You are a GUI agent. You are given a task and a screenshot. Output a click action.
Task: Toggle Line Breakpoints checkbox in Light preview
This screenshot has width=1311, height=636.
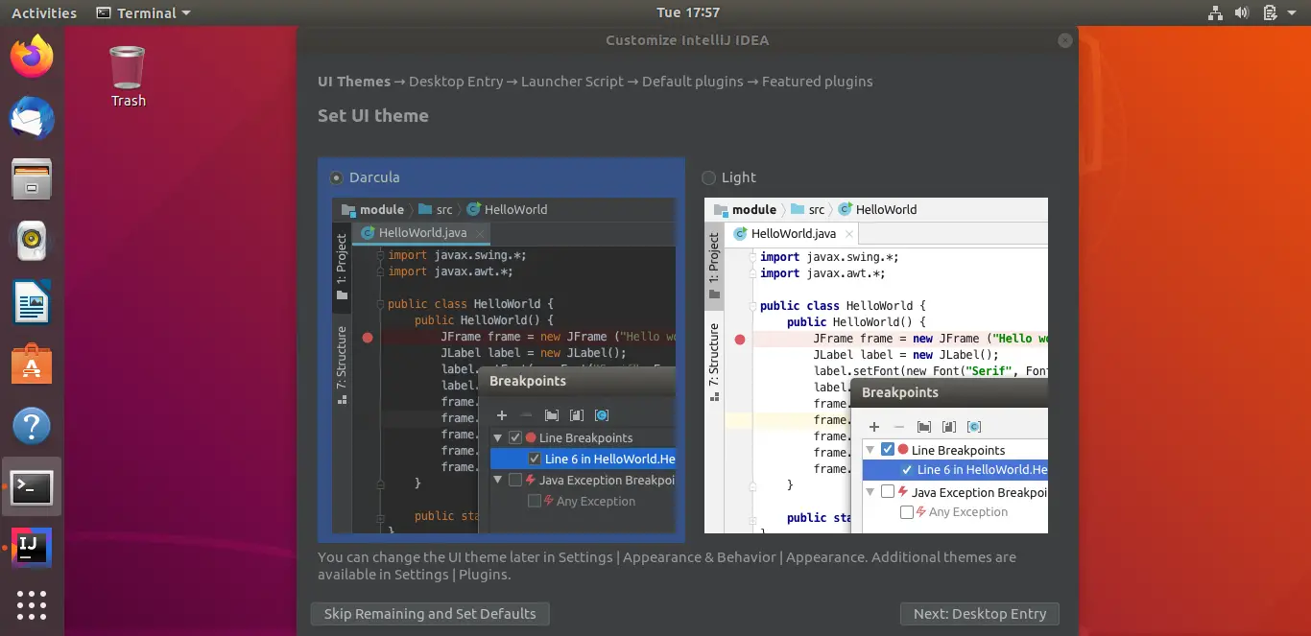tap(888, 450)
